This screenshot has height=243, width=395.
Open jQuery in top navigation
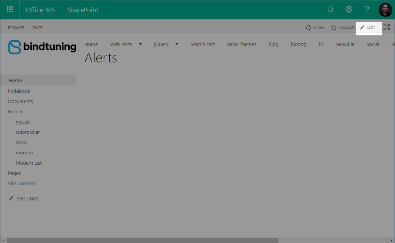[x=161, y=44]
